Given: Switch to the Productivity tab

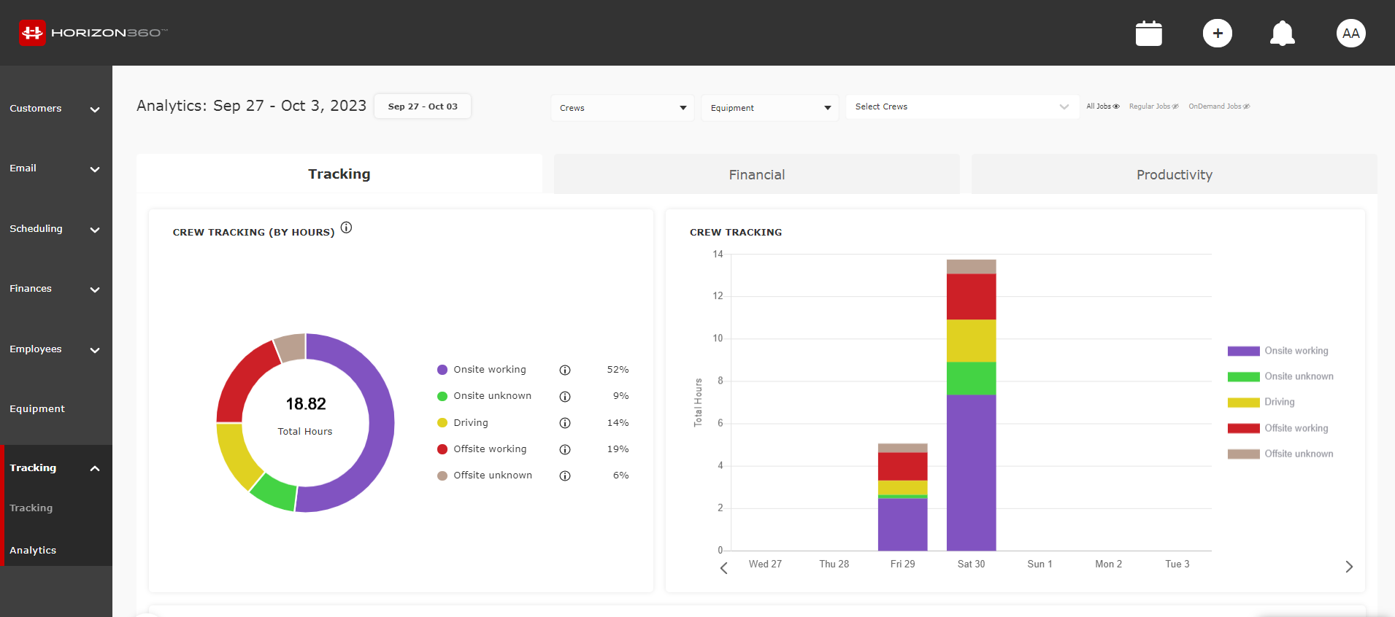Looking at the screenshot, I should point(1174,175).
